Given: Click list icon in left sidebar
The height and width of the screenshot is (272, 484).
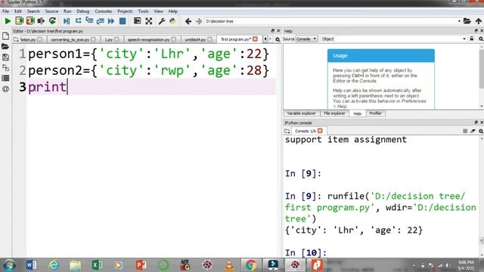Looking at the screenshot, I should 5,78.
